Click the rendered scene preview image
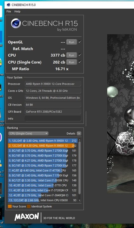Image resolution: width=134 pixels, height=228 pixels. point(121,114)
